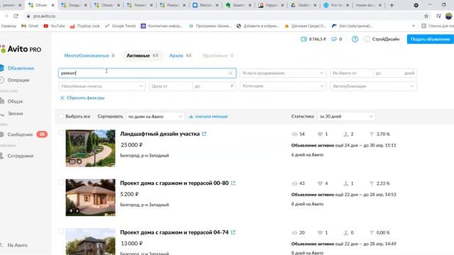
Task: Open Категория dropdown
Action: tap(283, 86)
